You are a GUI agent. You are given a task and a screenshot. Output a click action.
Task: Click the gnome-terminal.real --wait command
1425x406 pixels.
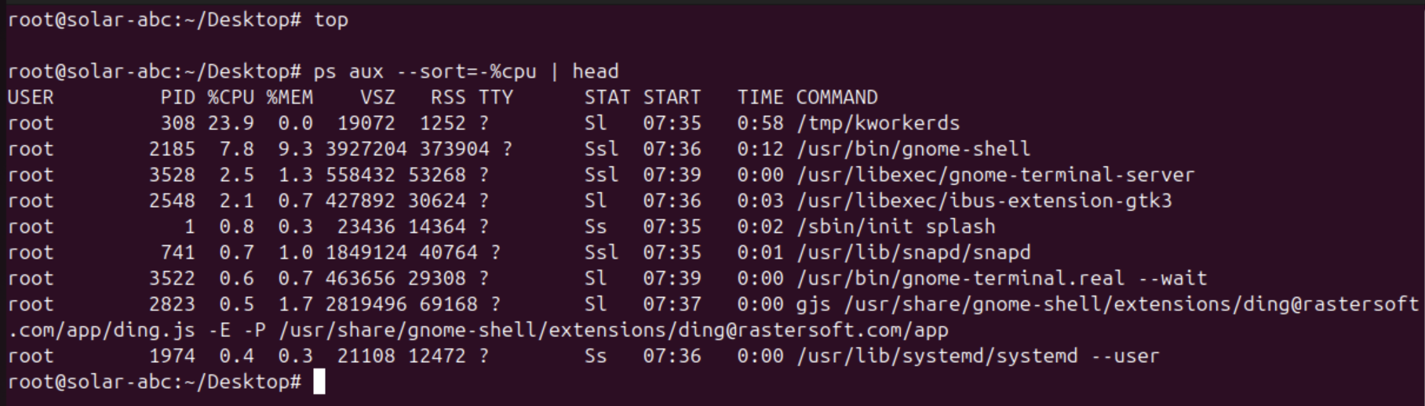[x=1001, y=278]
